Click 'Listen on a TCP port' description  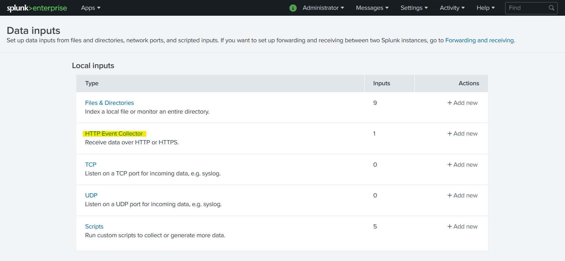click(x=153, y=173)
